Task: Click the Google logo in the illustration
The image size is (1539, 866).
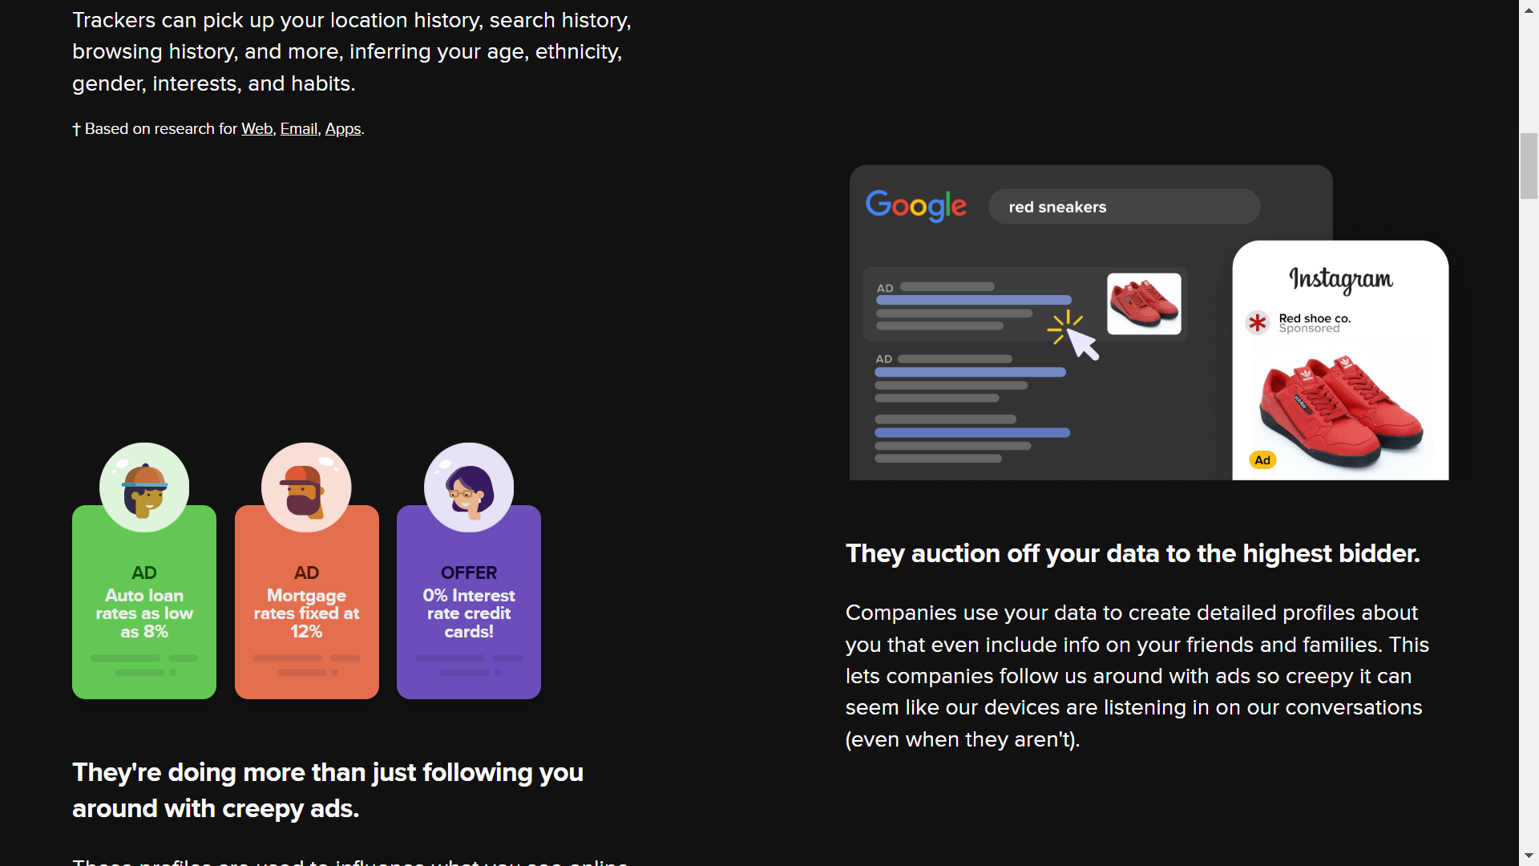Action: click(x=916, y=206)
